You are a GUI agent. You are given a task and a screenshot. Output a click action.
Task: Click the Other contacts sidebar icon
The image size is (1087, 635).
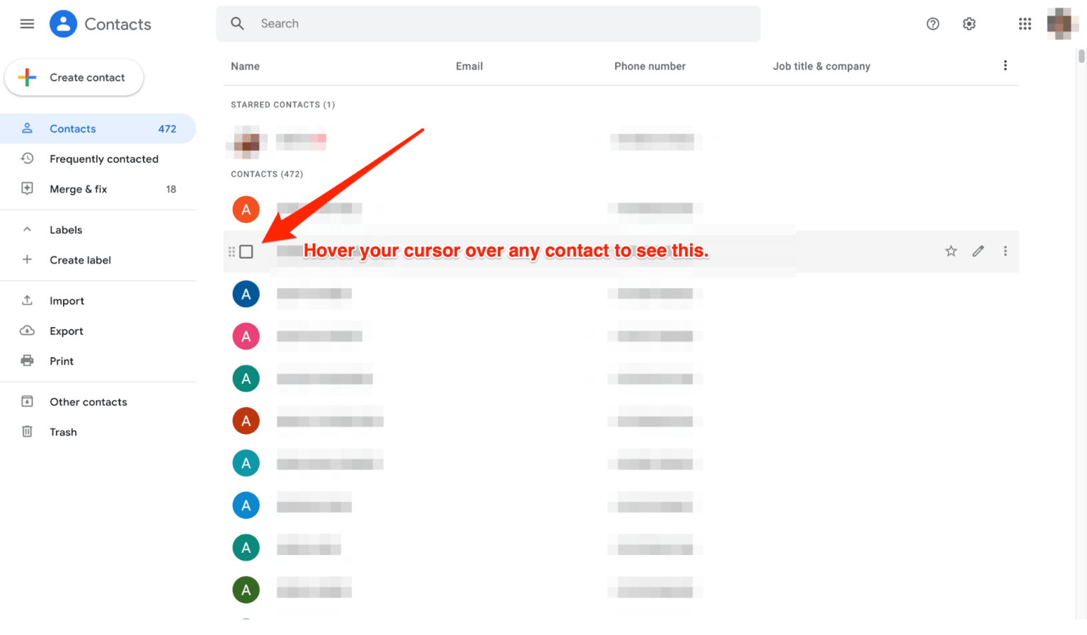[27, 401]
